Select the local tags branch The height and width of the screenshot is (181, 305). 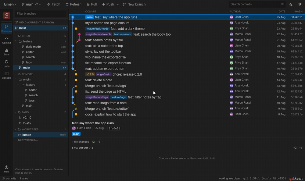pyautogui.click(x=41, y=62)
